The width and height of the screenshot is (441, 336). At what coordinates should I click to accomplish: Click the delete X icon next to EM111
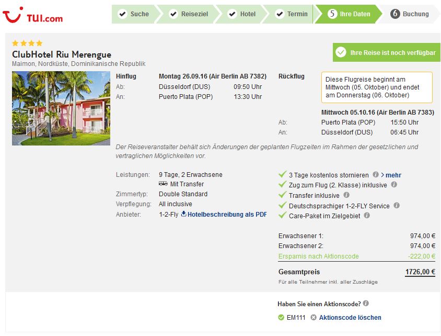coord(314,317)
